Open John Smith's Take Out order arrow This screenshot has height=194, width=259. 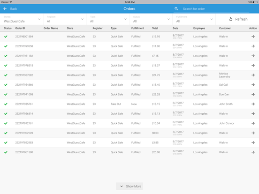[x=253, y=104]
